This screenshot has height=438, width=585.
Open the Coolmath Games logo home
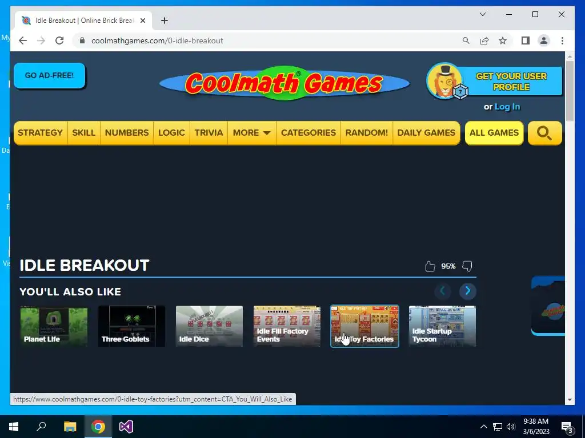click(x=285, y=83)
